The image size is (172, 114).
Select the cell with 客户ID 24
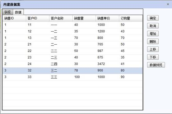point(38,64)
